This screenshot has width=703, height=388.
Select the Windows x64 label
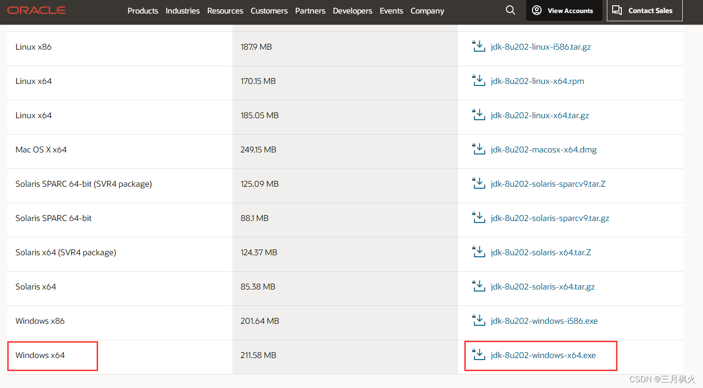pos(40,355)
